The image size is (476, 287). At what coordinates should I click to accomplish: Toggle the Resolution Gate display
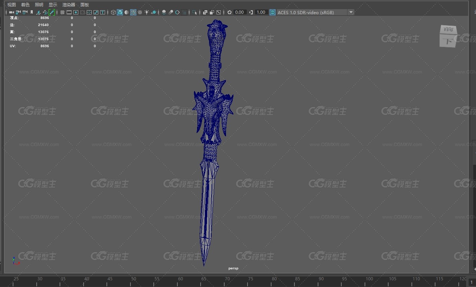[76, 12]
